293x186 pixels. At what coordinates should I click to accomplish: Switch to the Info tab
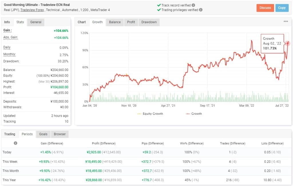[7, 22]
